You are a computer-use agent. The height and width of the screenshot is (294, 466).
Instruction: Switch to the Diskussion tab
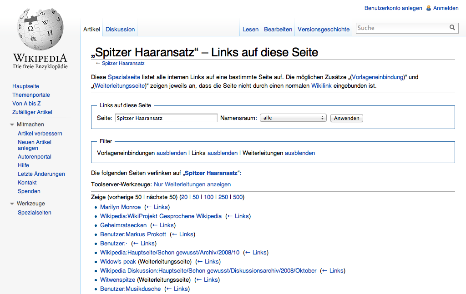pyautogui.click(x=120, y=30)
